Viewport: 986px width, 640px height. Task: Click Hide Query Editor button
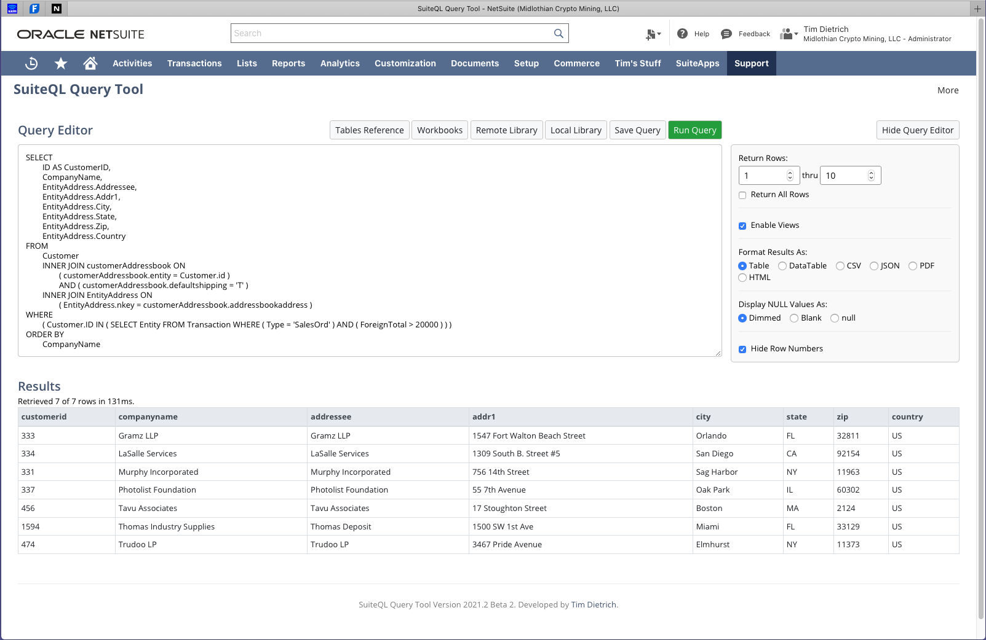[x=918, y=130]
